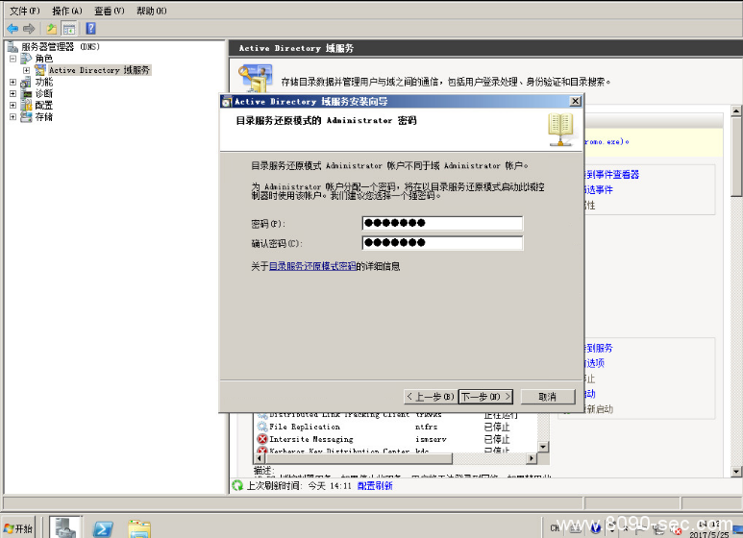Expand the 存储 tree node
The image size is (743, 538).
[12, 116]
